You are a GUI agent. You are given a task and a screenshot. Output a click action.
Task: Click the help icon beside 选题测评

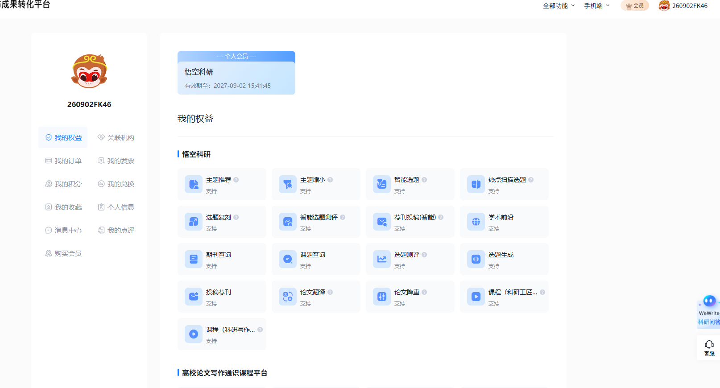[424, 255]
